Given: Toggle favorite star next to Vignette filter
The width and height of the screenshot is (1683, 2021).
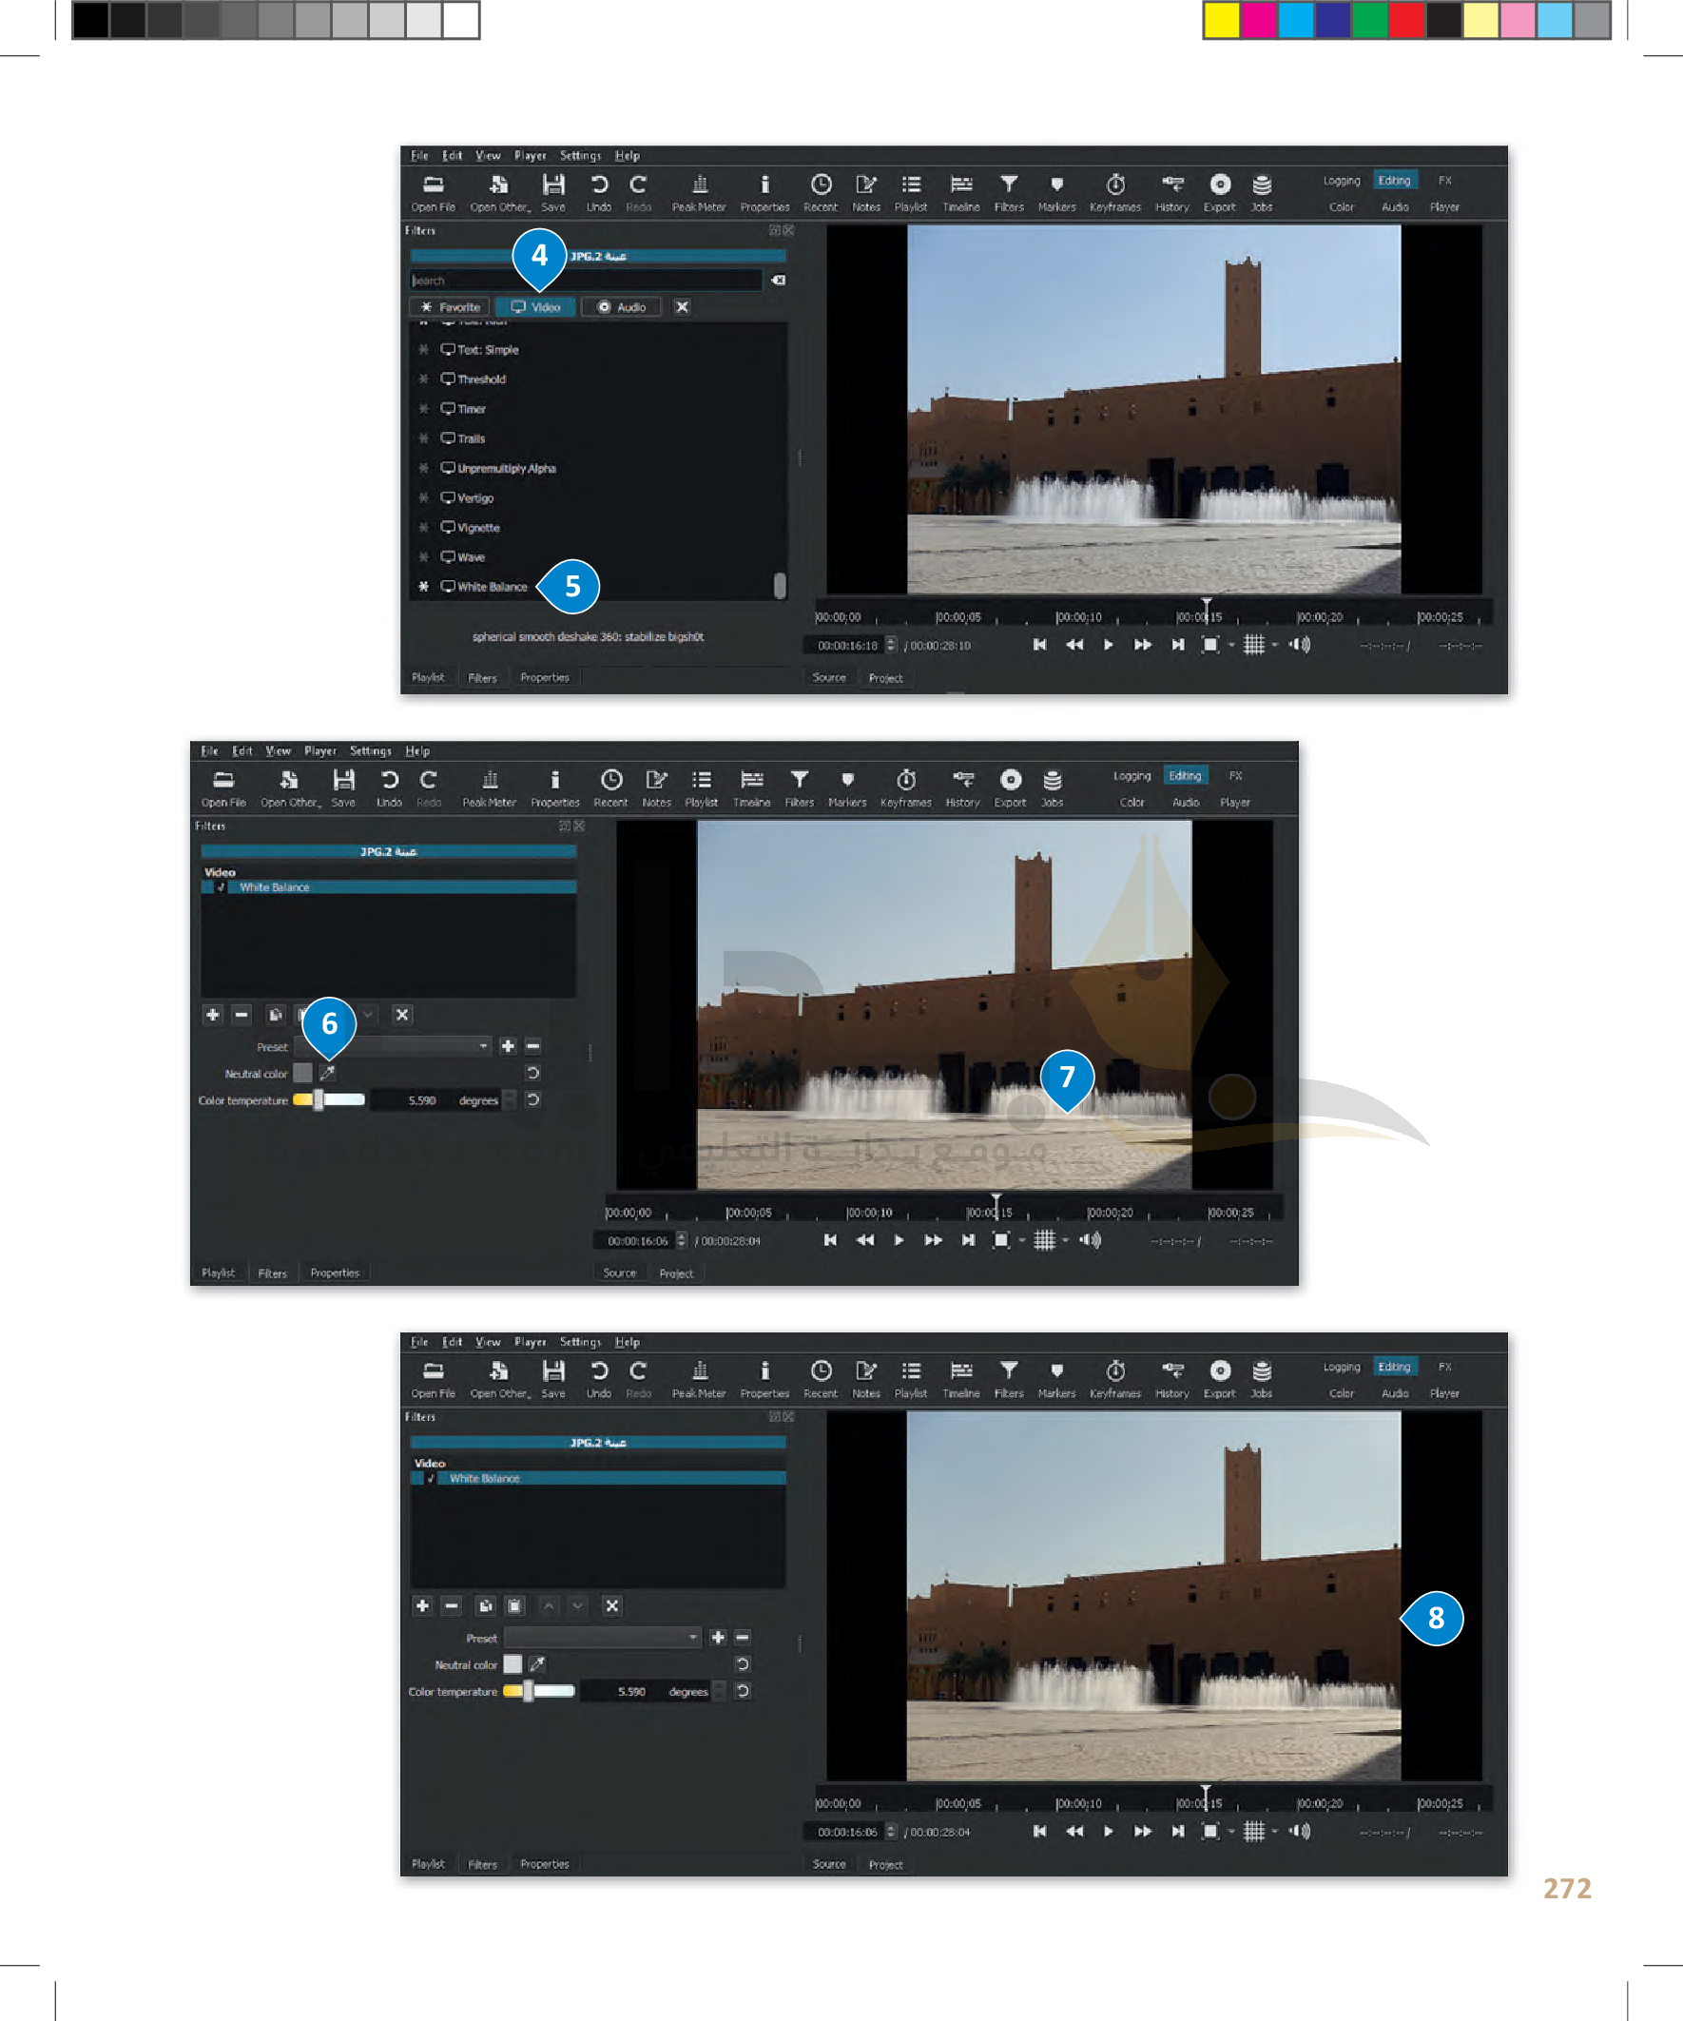Looking at the screenshot, I should (x=423, y=528).
